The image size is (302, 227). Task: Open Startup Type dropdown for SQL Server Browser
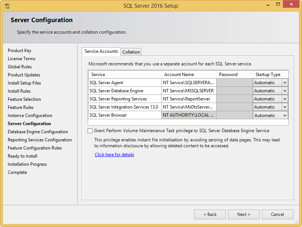[285, 115]
